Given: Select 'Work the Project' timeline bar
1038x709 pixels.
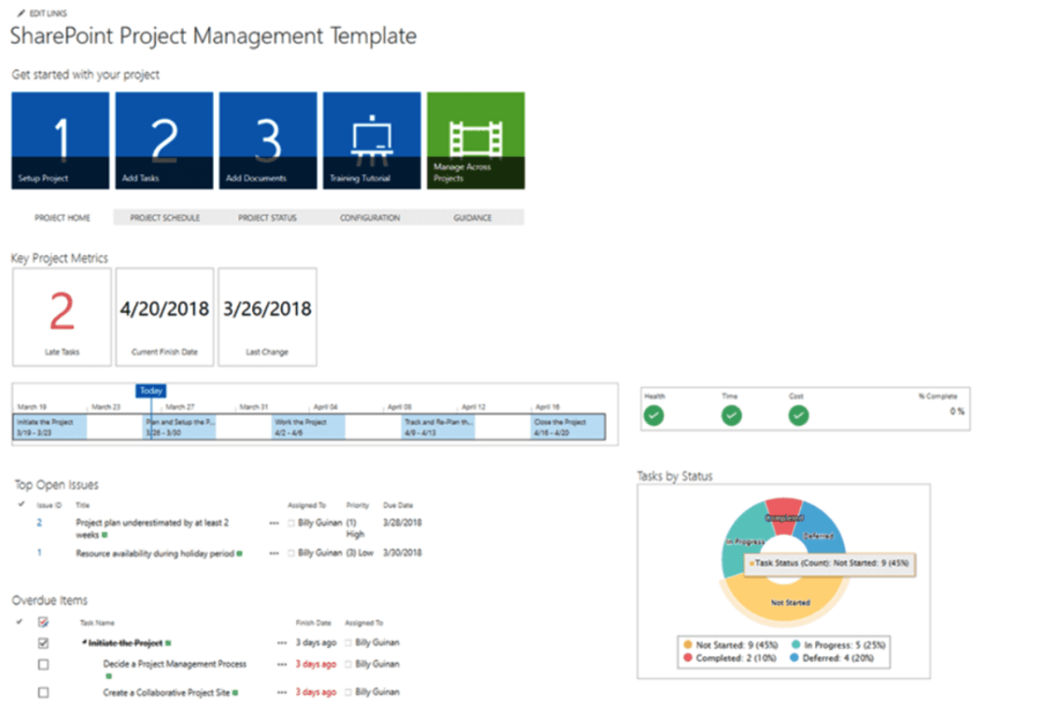Looking at the screenshot, I should pyautogui.click(x=308, y=427).
